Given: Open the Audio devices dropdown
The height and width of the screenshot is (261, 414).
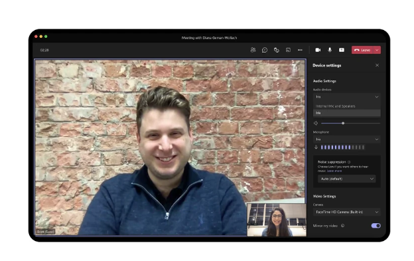Looking at the screenshot, I should [x=347, y=97].
